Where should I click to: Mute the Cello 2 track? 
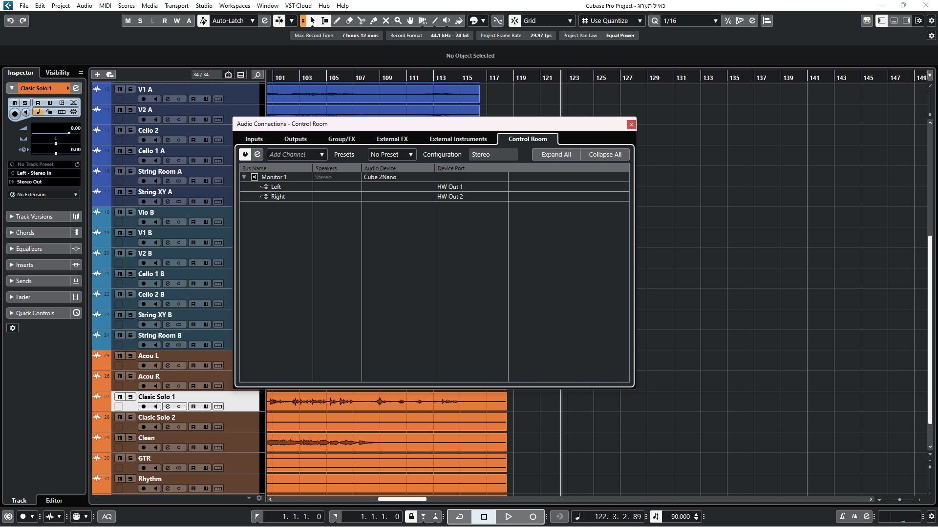pos(120,130)
